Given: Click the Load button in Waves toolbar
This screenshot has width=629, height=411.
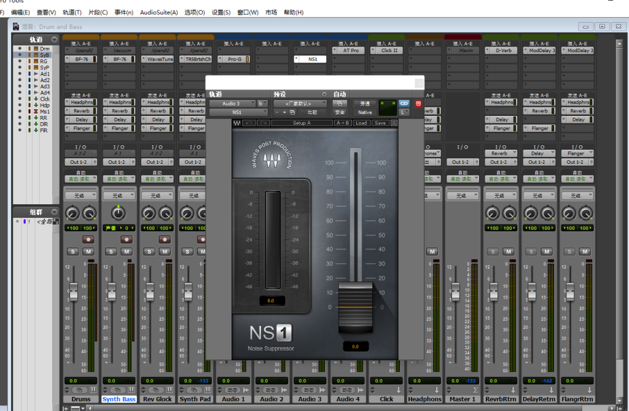Looking at the screenshot, I should [361, 123].
